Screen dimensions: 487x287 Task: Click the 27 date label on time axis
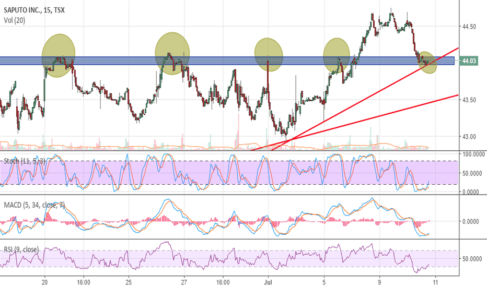point(184,282)
